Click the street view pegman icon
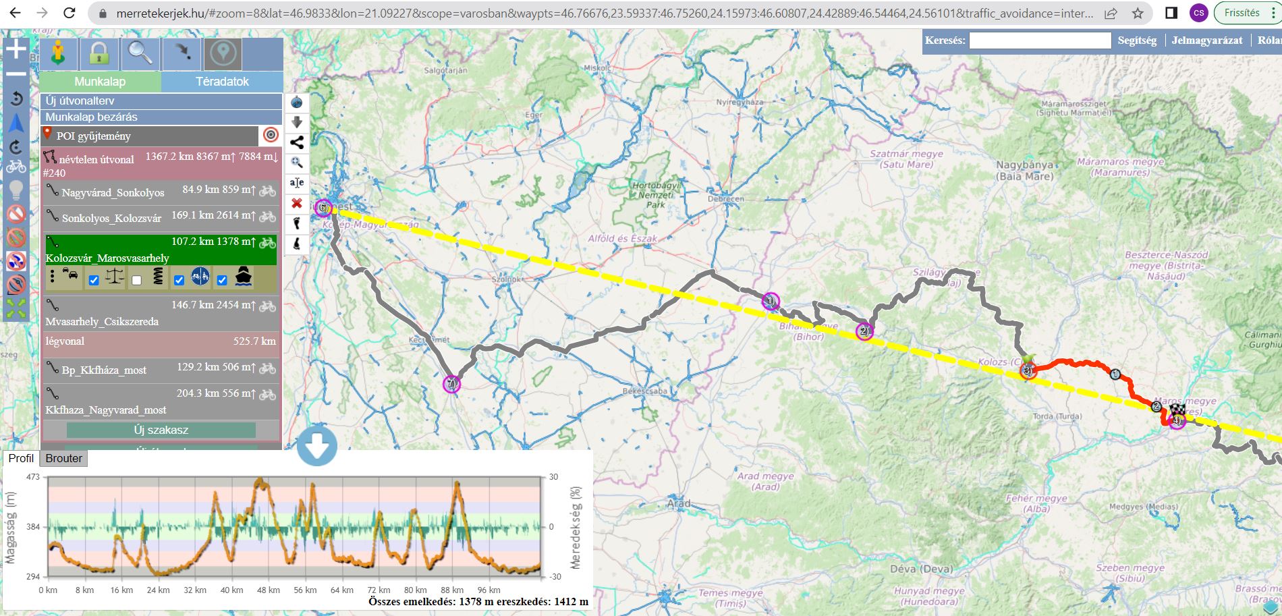The height and width of the screenshot is (616, 1282). [59, 54]
